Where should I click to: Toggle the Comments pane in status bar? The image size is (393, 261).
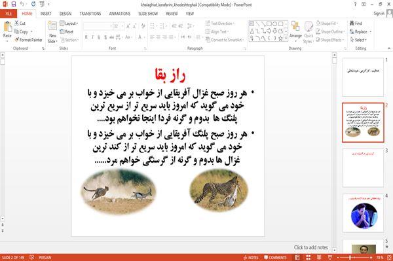[275, 258]
